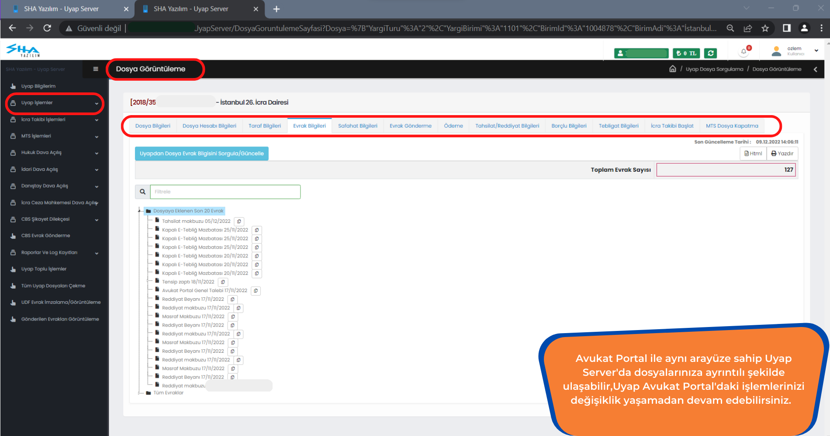830x436 pixels.
Task: Click copy icon next to Tensip zaptı 18/11/2022
Action: [x=223, y=282]
